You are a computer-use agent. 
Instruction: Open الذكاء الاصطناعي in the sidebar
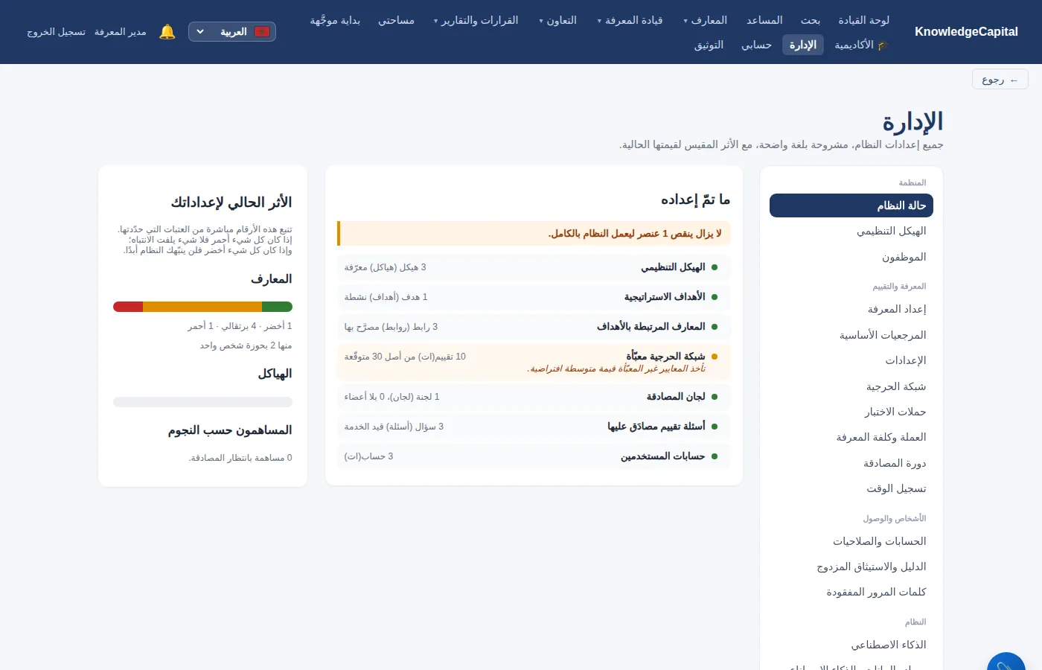coord(851,645)
